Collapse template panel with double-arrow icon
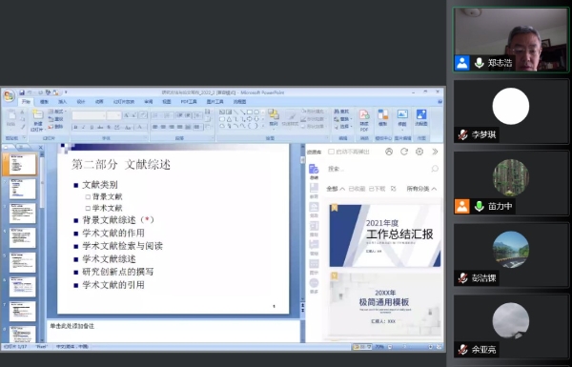Viewport: 572px width, 367px height. [435, 152]
